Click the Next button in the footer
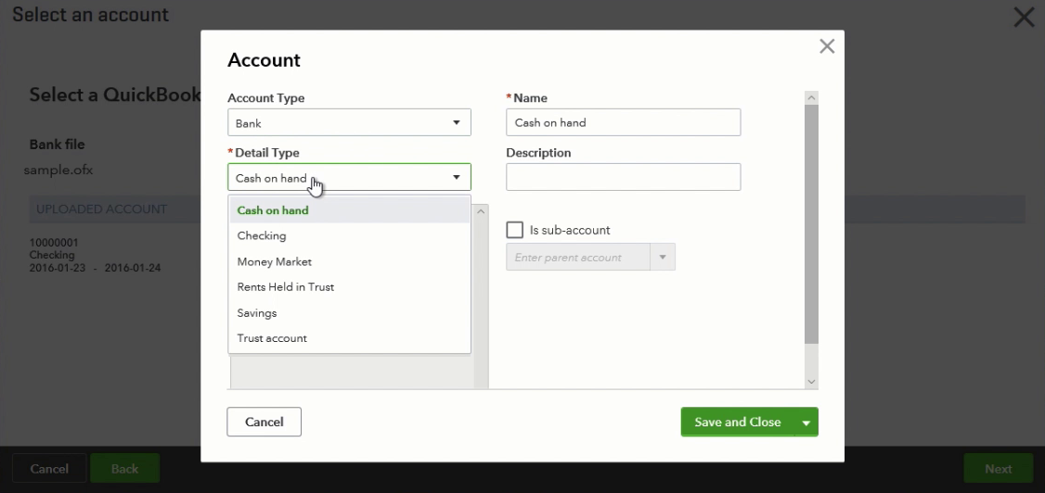The image size is (1045, 493). 999,469
